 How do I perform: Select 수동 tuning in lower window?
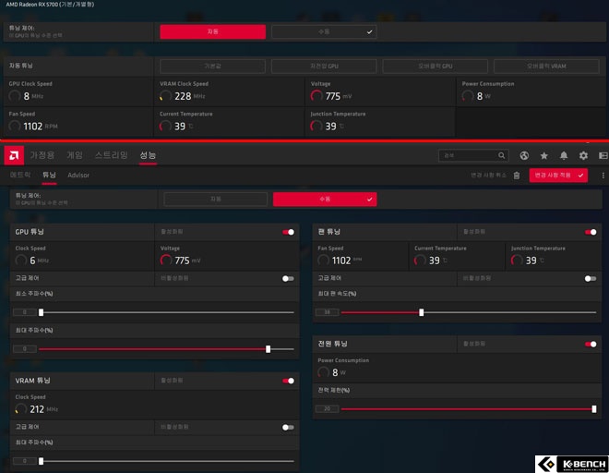(325, 200)
